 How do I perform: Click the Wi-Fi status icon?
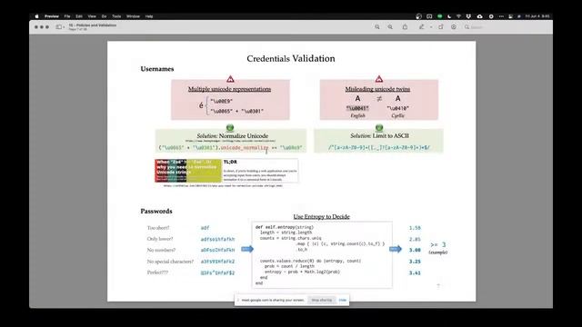pos(458,16)
